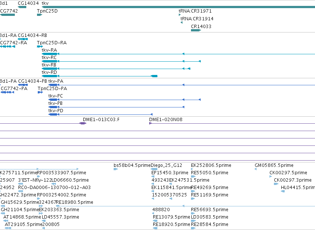Image resolution: width=315 pixels, height=230 pixels.
Task: Click the CG7742-PA protein label
Action: coord(14,89)
